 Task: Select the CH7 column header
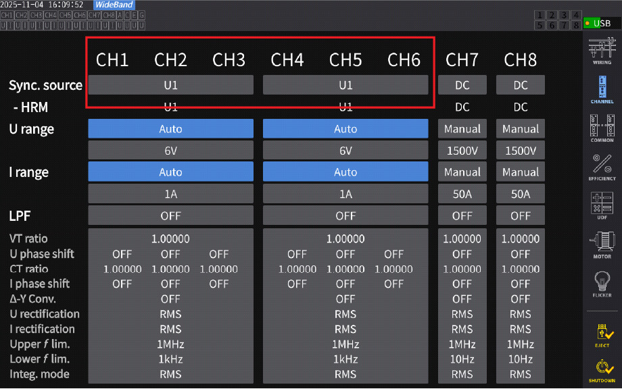[x=462, y=60]
